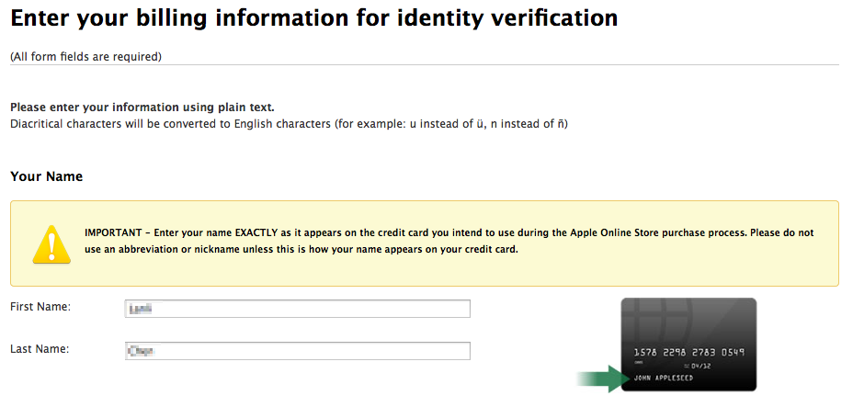Click the Last Name input field
This screenshot has width=853, height=407.
coord(297,351)
